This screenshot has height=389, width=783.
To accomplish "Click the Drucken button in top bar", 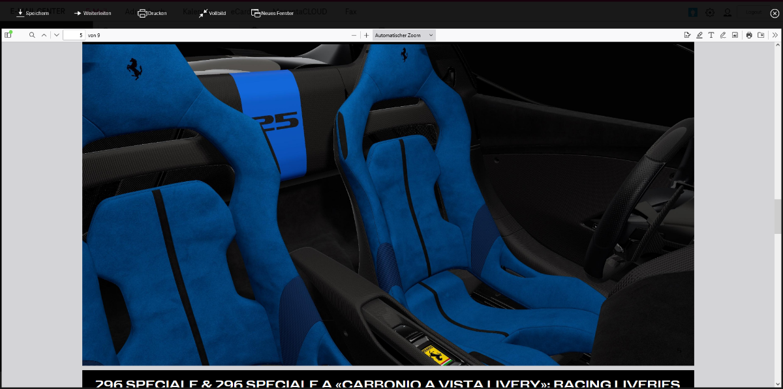I will [x=152, y=13].
